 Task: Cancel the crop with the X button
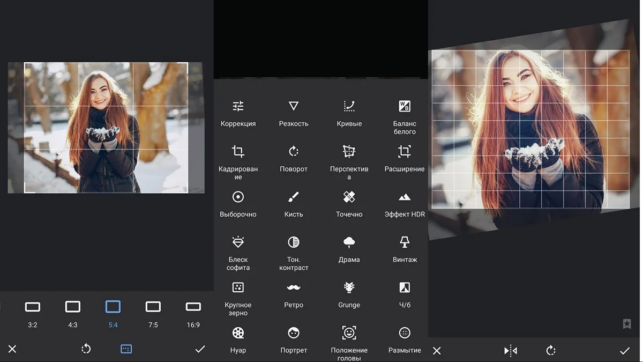pyautogui.click(x=12, y=349)
